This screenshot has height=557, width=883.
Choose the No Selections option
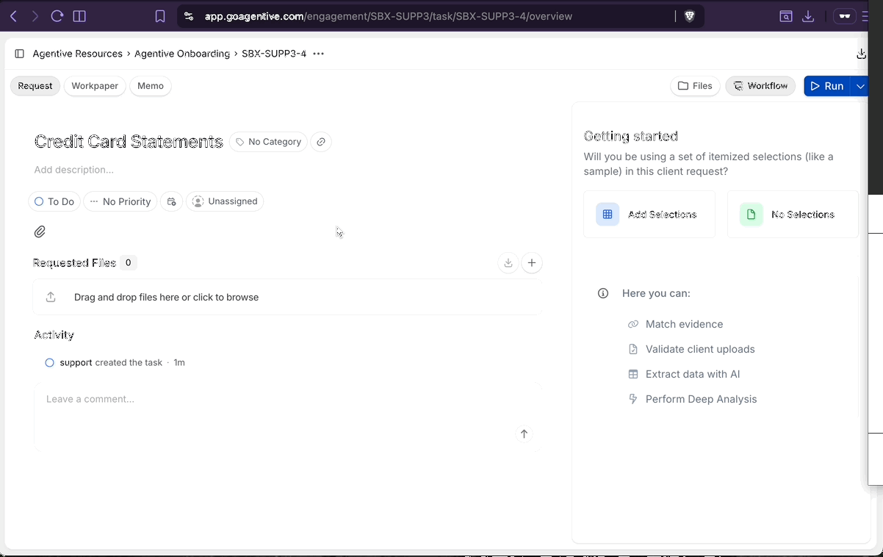(793, 215)
